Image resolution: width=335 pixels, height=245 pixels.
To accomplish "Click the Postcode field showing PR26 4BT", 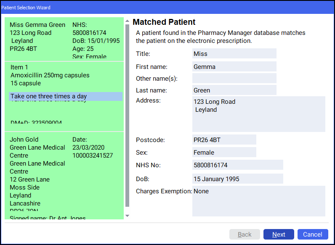I will tap(224, 140).
